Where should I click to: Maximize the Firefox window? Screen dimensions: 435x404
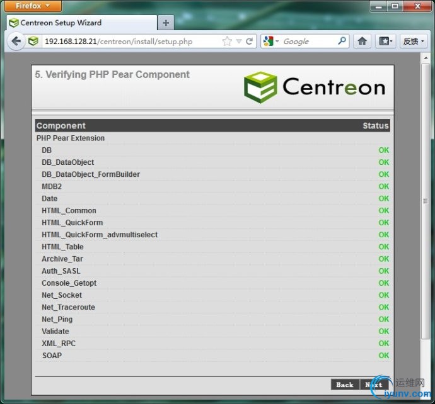tap(395, 6)
